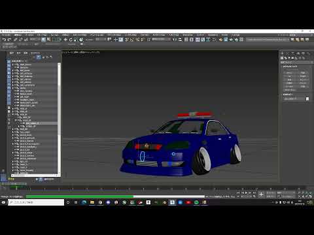
Task: Open the first menu in the menu bar
Action: pos(6,35)
